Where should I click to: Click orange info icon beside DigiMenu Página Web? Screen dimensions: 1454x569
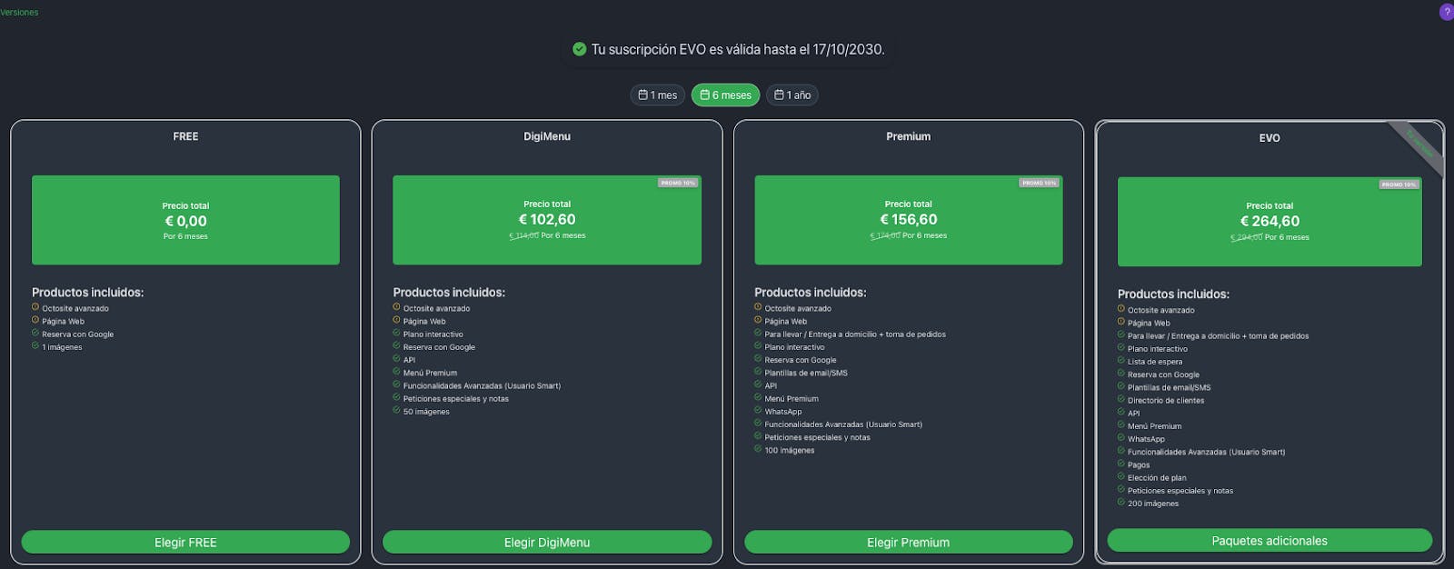[x=396, y=320]
